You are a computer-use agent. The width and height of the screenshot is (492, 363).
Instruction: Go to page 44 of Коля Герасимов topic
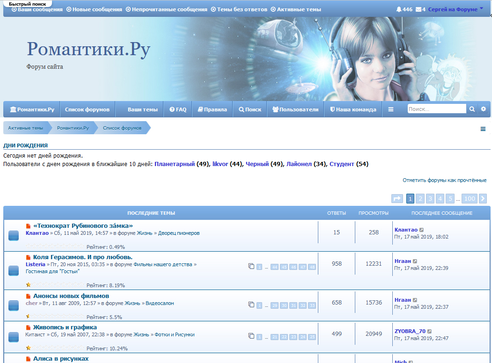click(x=274, y=267)
